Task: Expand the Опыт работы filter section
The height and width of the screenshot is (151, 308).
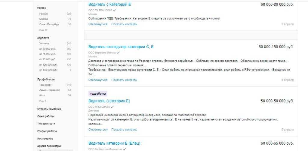Action: point(46,116)
